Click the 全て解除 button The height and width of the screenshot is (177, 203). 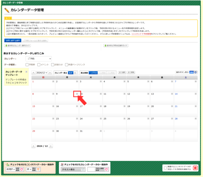[x=131, y=72]
